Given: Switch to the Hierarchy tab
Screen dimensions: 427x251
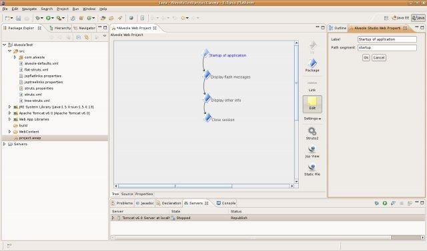Looking at the screenshot, I should point(60,28).
